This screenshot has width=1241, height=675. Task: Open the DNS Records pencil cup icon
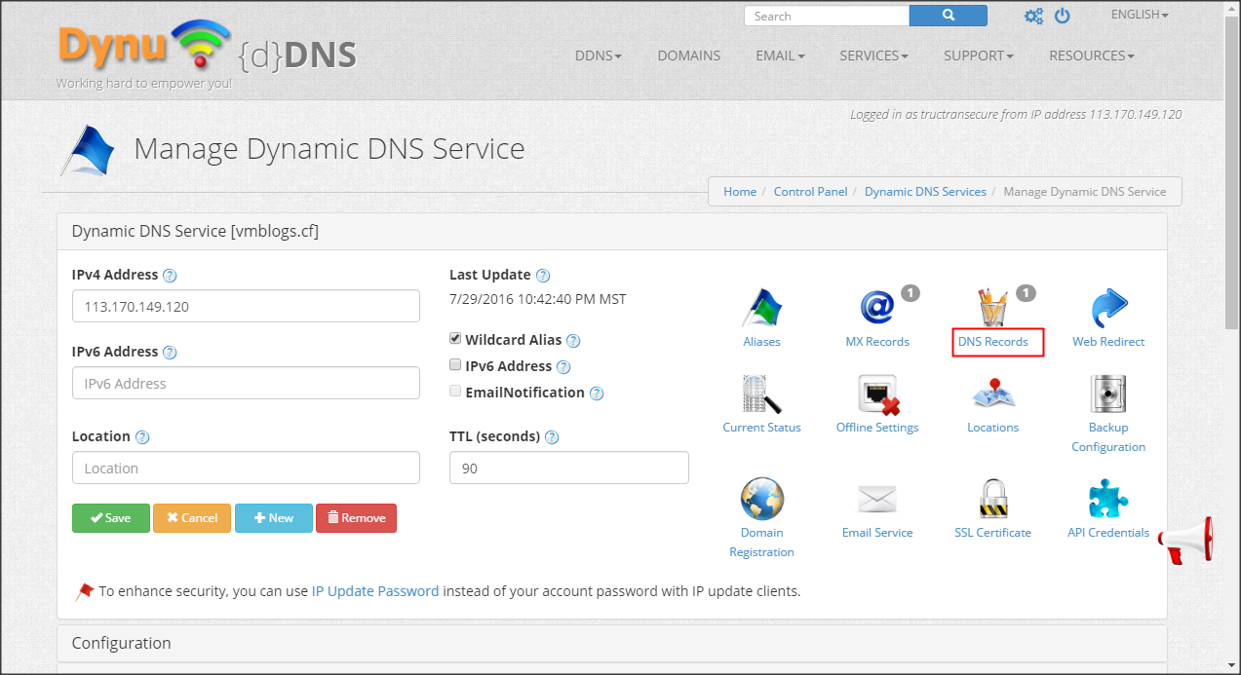(x=992, y=307)
